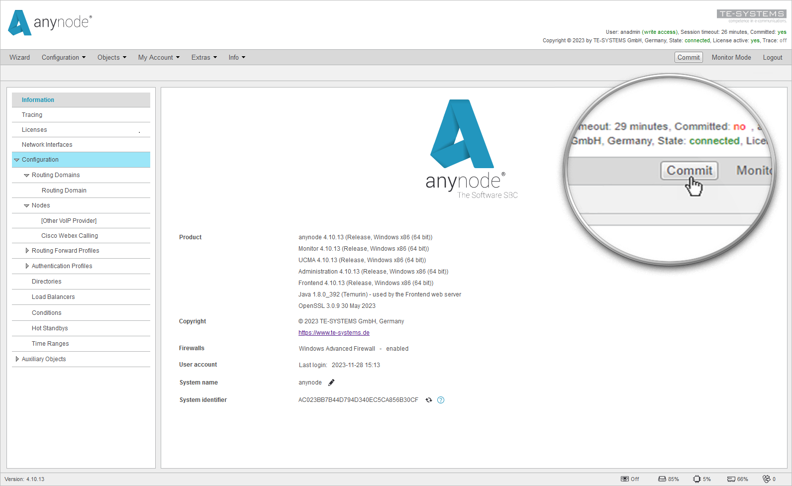Open the help icon beside the system identifier
Viewport: 792px width, 486px height.
click(x=441, y=400)
